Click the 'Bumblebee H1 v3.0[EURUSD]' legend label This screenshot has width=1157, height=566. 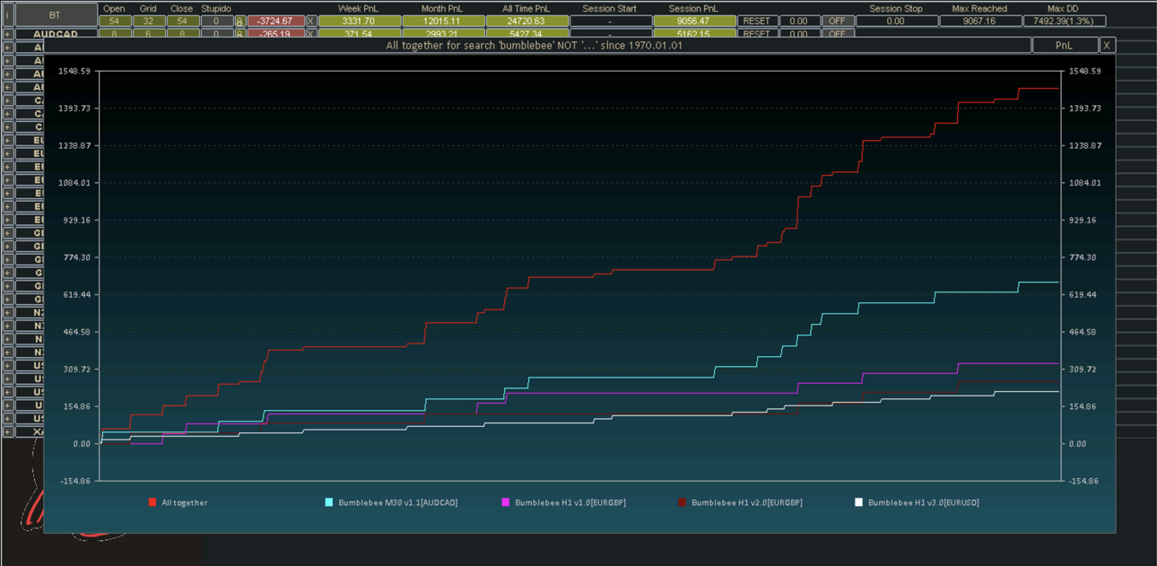coord(924,503)
